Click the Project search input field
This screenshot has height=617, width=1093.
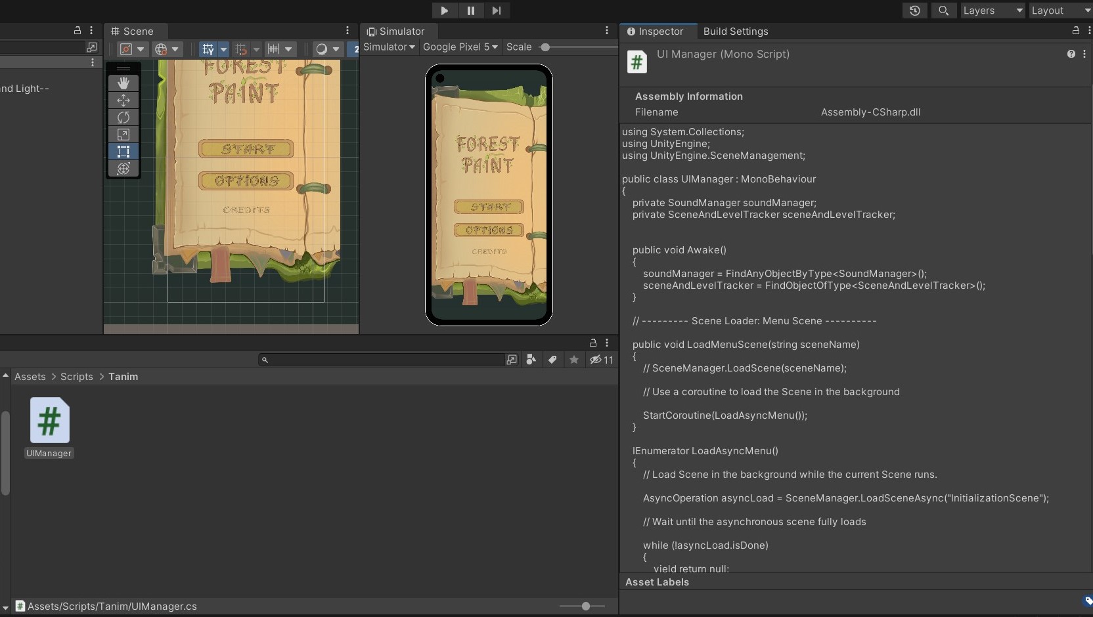(x=382, y=360)
